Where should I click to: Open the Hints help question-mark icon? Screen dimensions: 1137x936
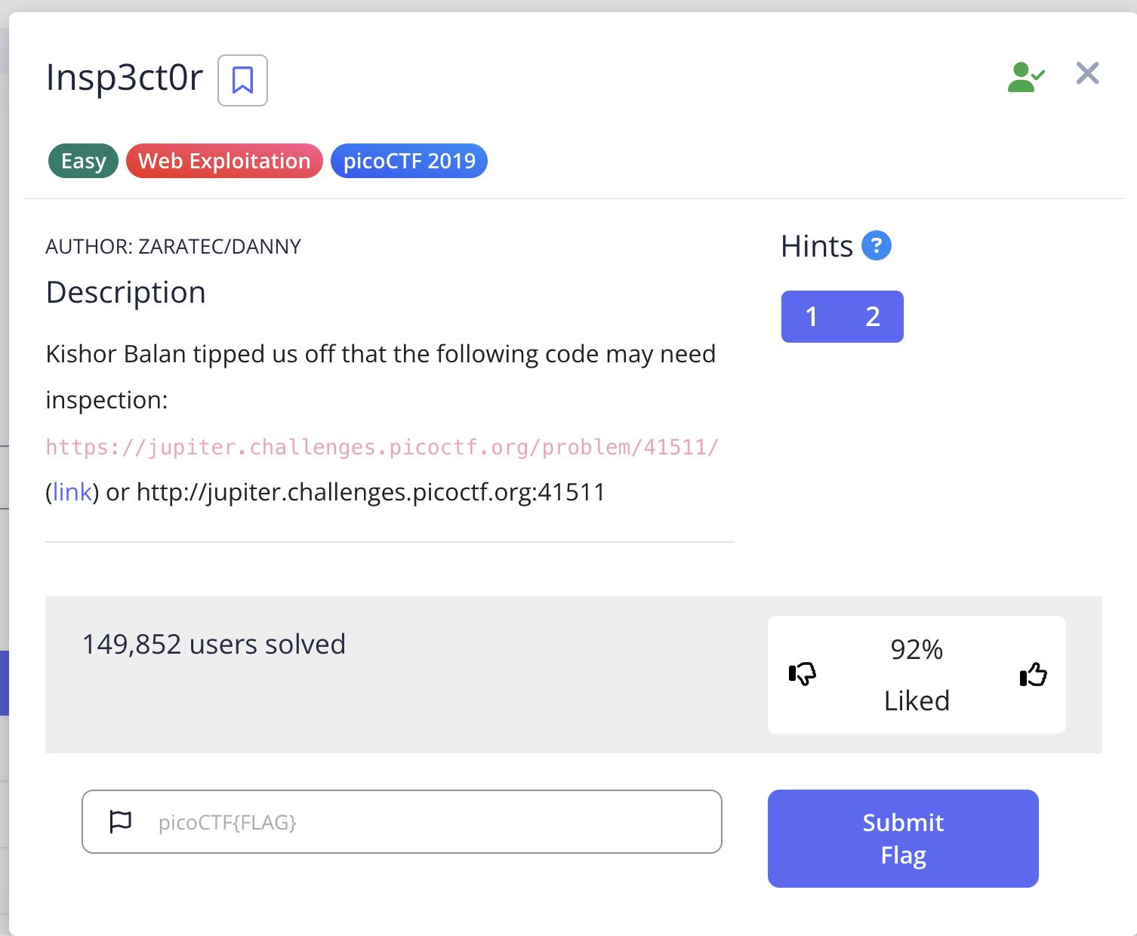(876, 245)
